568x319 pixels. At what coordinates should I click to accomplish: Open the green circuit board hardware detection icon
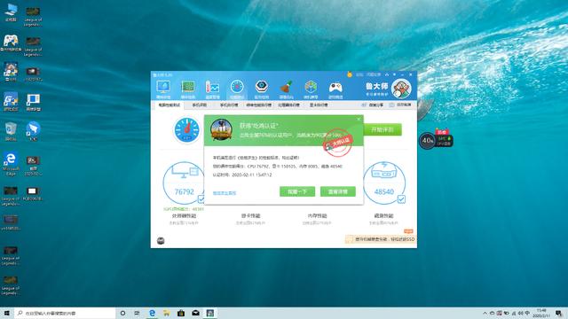coord(187,89)
